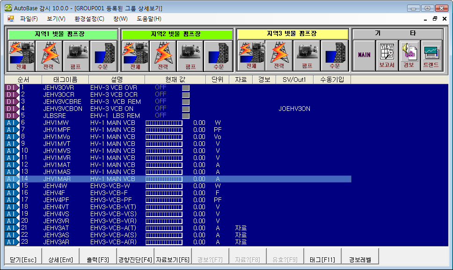Image resolution: width=453 pixels, height=270 pixels.
Task: Open the 보고서 report icon
Action: click(387, 55)
